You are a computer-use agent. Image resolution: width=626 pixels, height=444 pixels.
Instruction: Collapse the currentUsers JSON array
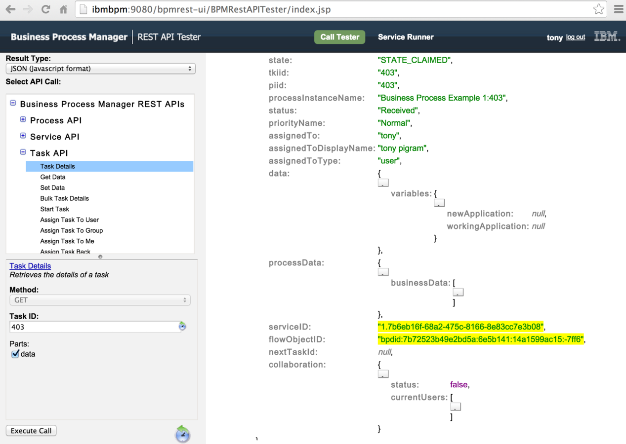456,407
